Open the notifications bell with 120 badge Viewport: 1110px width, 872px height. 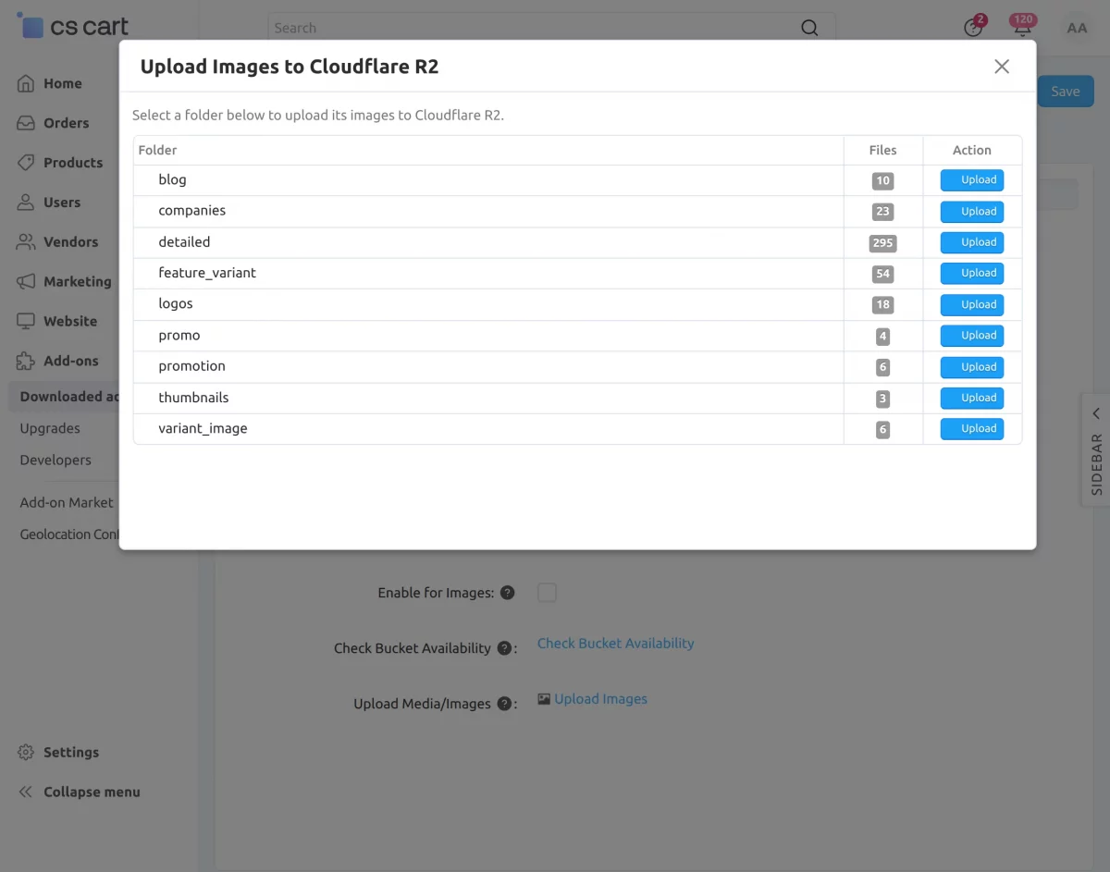1022,27
